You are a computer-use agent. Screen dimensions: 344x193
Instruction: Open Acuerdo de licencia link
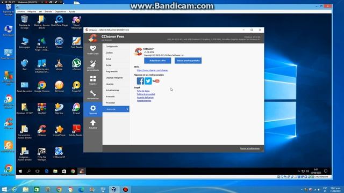(x=145, y=98)
